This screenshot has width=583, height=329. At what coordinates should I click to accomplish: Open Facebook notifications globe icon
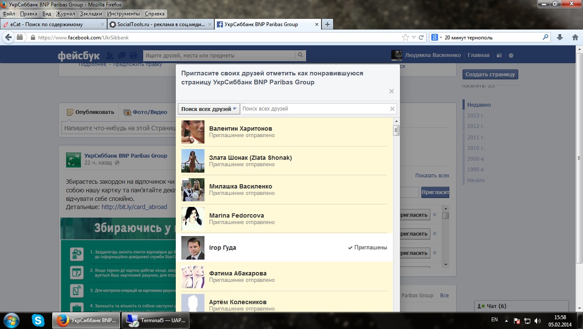pos(133,55)
